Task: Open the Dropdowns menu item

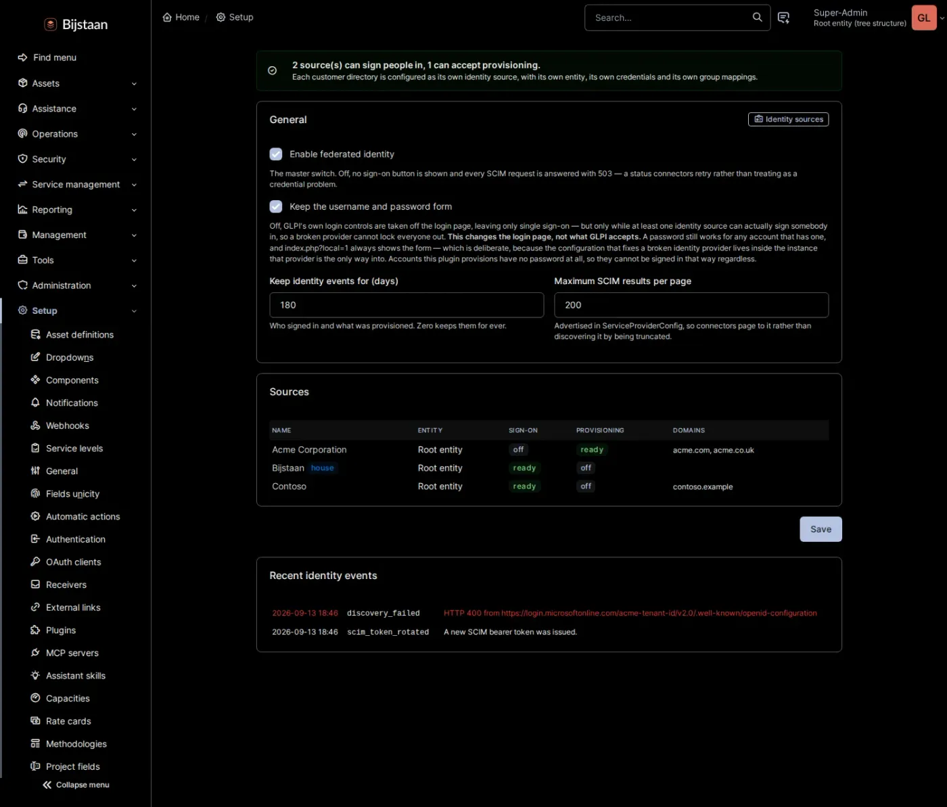Action: (70, 357)
